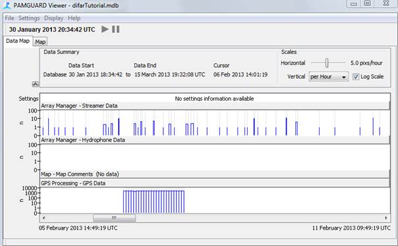Open the Help menu
Viewport: 398px width, 246px height.
[x=74, y=18]
